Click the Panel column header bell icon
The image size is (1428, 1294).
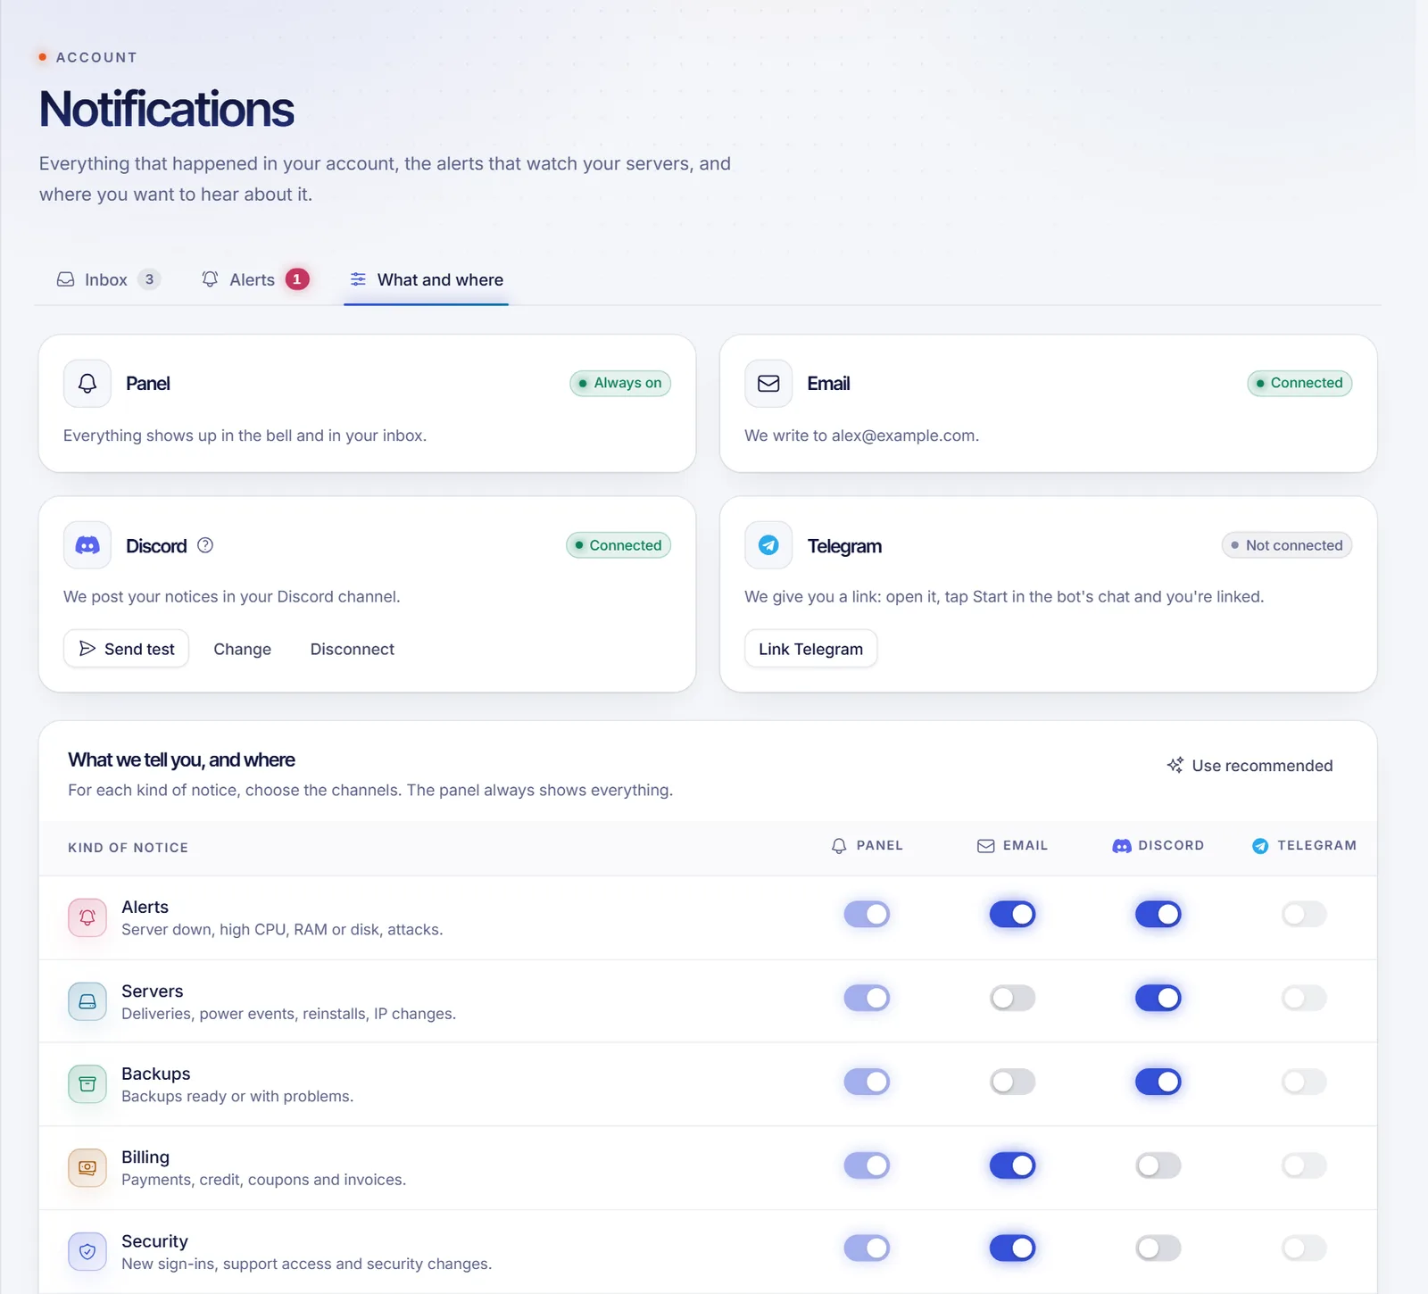(839, 846)
